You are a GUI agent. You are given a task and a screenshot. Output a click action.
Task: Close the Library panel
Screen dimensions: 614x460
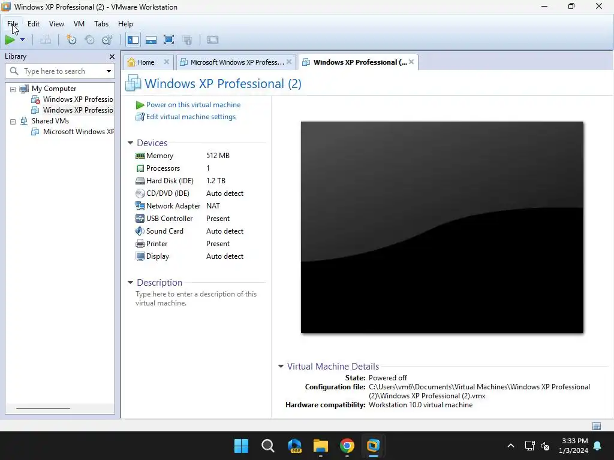[x=112, y=57]
